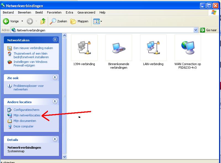Click the Deze computer icon
This screenshot has height=163, width=221.
[10, 127]
